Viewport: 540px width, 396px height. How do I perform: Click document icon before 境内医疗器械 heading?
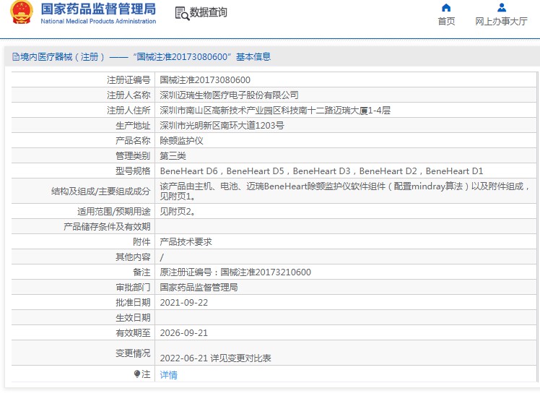(16, 57)
